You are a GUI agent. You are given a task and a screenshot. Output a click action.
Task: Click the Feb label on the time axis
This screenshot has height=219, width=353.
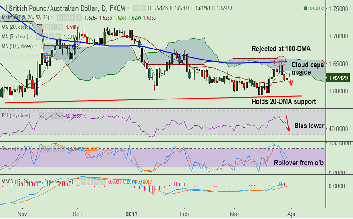pos(184,214)
